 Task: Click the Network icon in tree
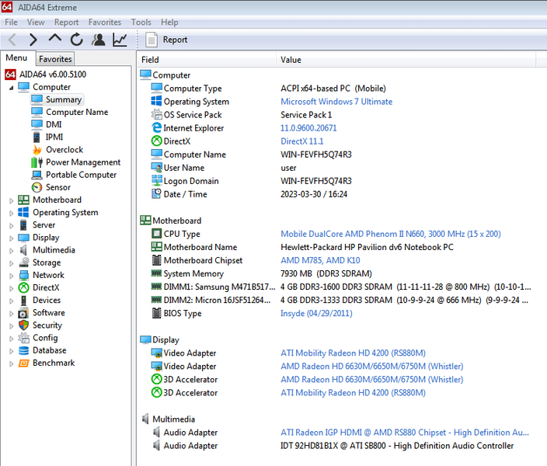click(24, 275)
